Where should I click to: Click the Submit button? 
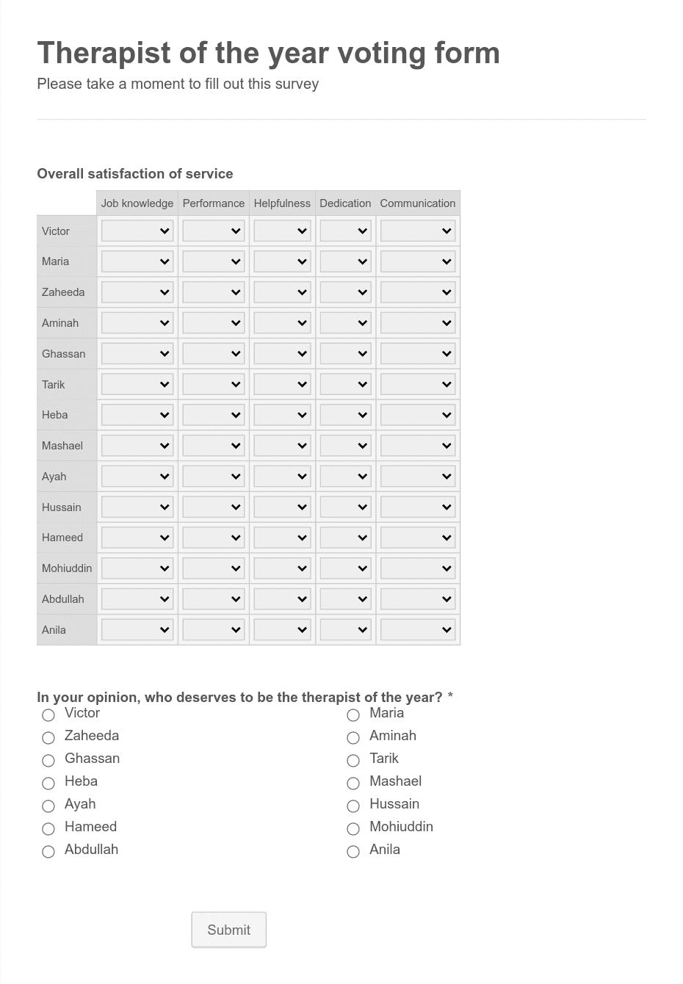[229, 930]
